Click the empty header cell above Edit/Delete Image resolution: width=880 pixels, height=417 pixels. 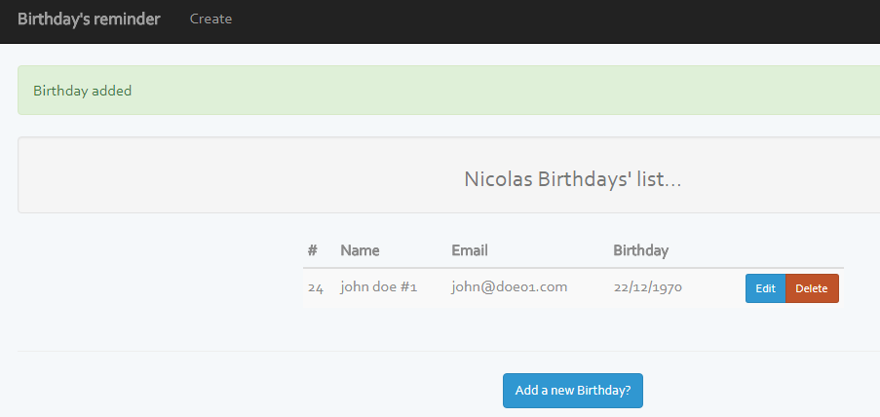[791, 250]
